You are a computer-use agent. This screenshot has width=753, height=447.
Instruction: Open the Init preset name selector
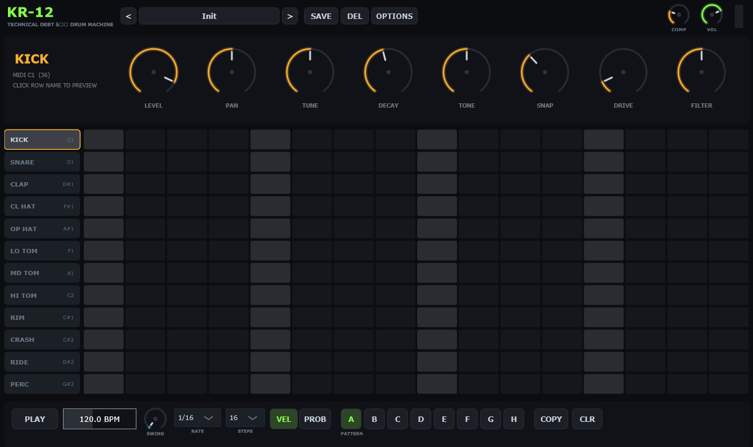(209, 16)
